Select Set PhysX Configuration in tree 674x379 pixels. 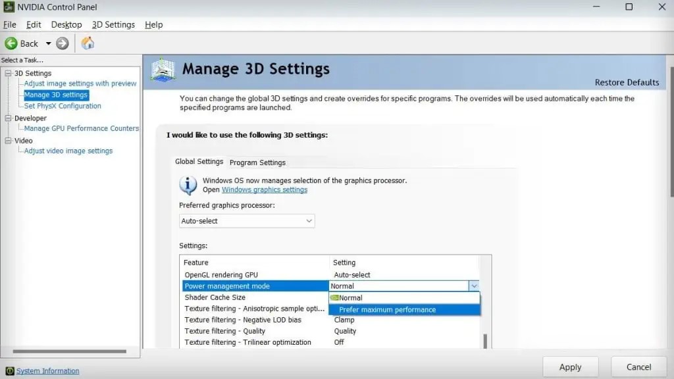[63, 106]
